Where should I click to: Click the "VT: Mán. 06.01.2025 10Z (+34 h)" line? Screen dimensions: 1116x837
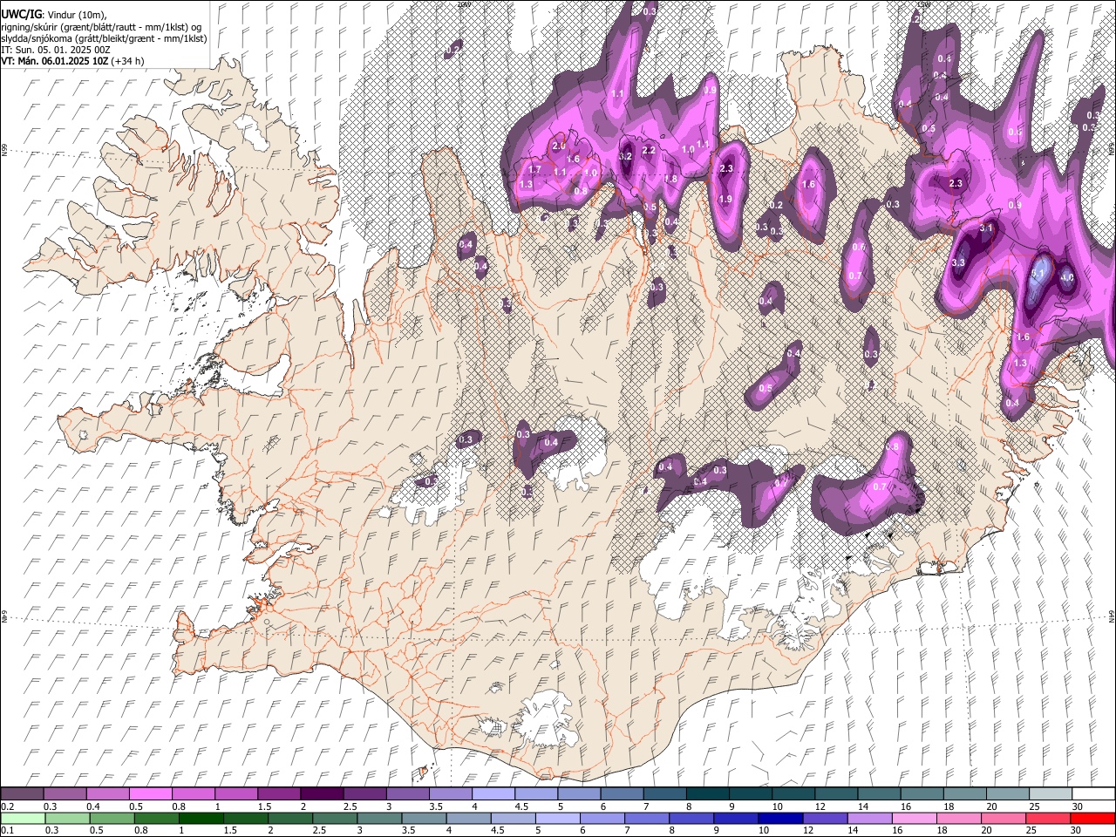point(73,61)
